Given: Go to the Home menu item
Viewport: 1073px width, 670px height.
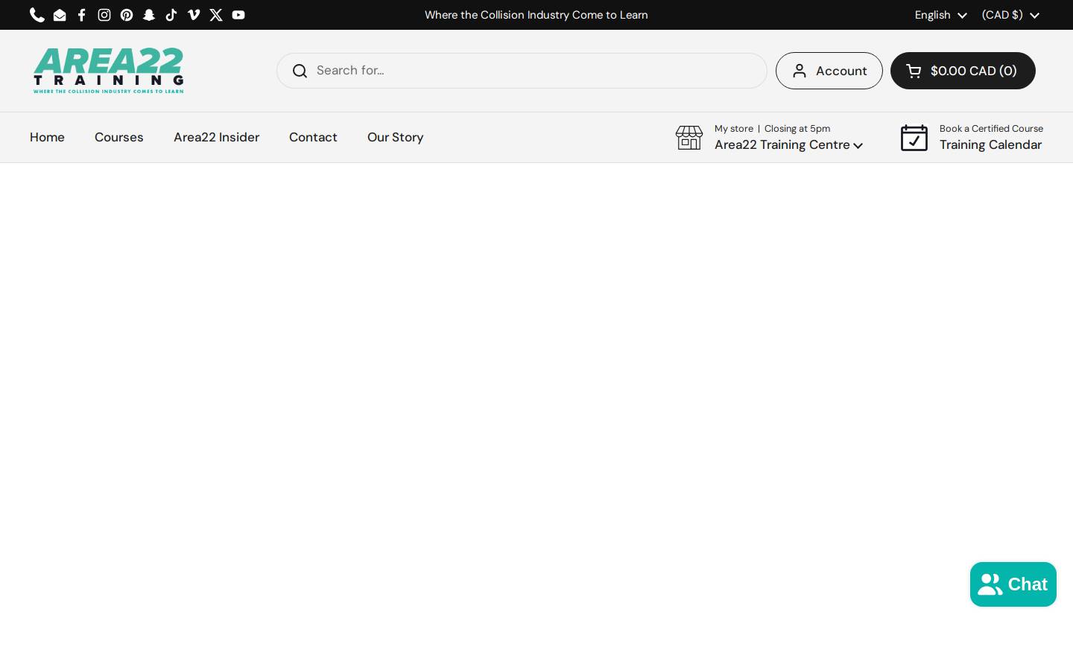Looking at the screenshot, I should tap(47, 137).
